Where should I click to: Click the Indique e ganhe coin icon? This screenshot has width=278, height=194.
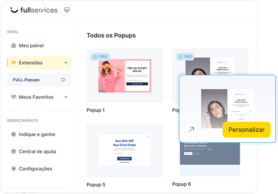[x=14, y=134]
